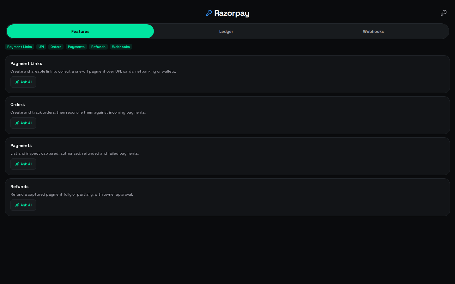This screenshot has width=455, height=284.
Task: Click the blue key logo beside Razorpay
Action: pyautogui.click(x=209, y=13)
